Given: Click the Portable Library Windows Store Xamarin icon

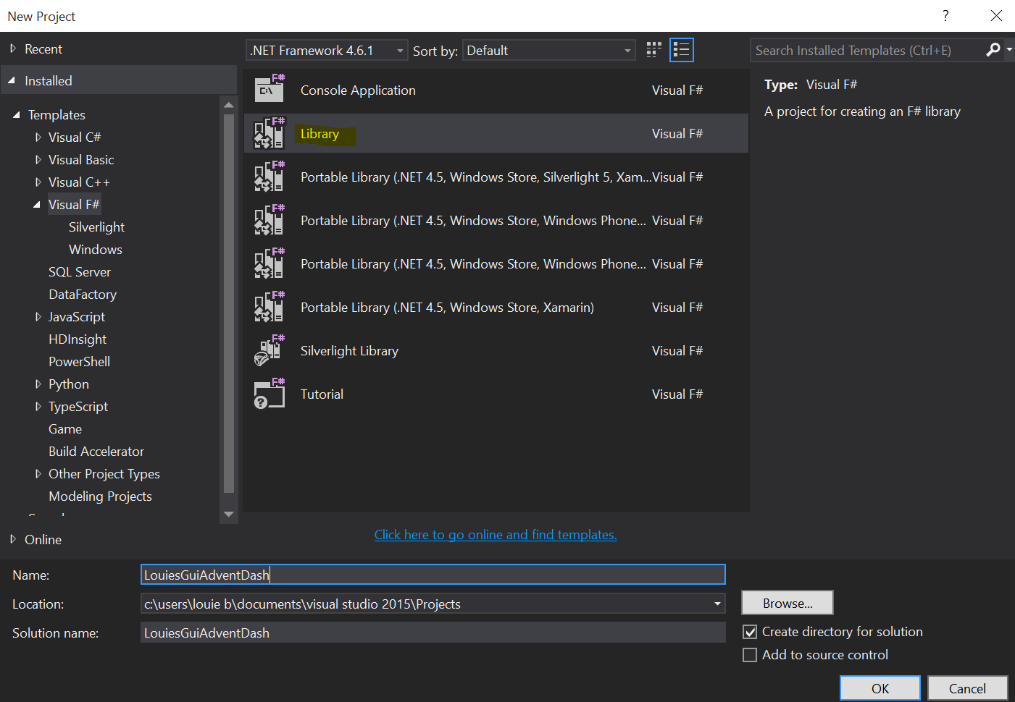Looking at the screenshot, I should 270,307.
